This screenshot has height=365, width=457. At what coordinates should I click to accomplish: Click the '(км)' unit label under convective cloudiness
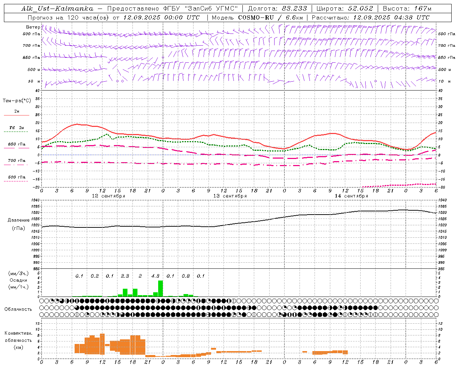[x=18, y=347]
